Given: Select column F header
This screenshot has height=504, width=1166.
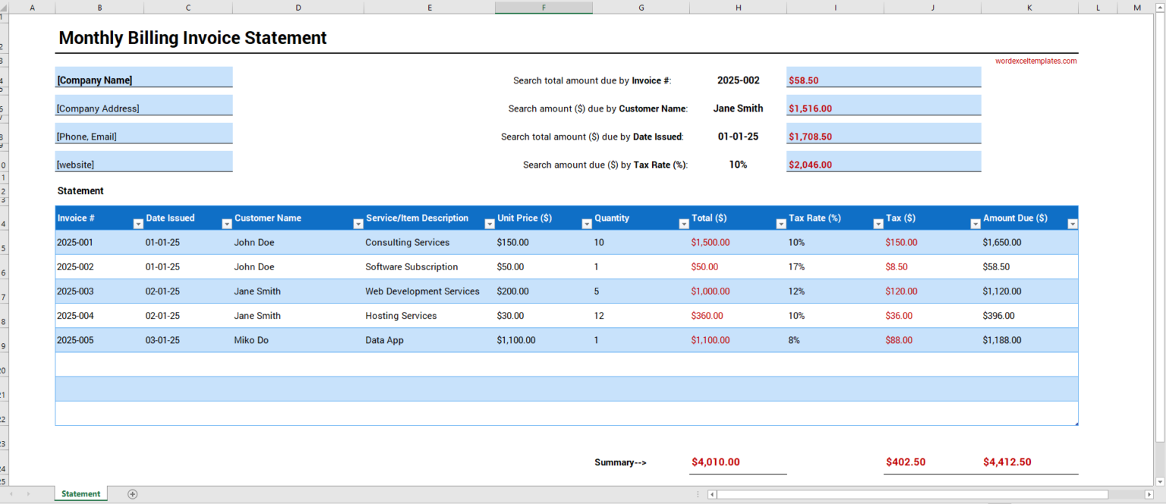Looking at the screenshot, I should 544,8.
